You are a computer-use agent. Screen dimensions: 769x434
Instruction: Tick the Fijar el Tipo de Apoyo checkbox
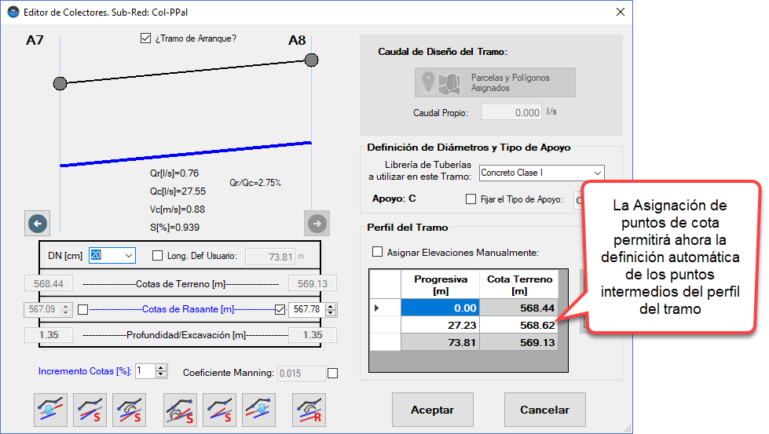click(471, 199)
